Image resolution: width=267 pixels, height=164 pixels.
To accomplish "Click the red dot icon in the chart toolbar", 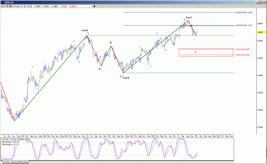I will click(x=2, y=6).
